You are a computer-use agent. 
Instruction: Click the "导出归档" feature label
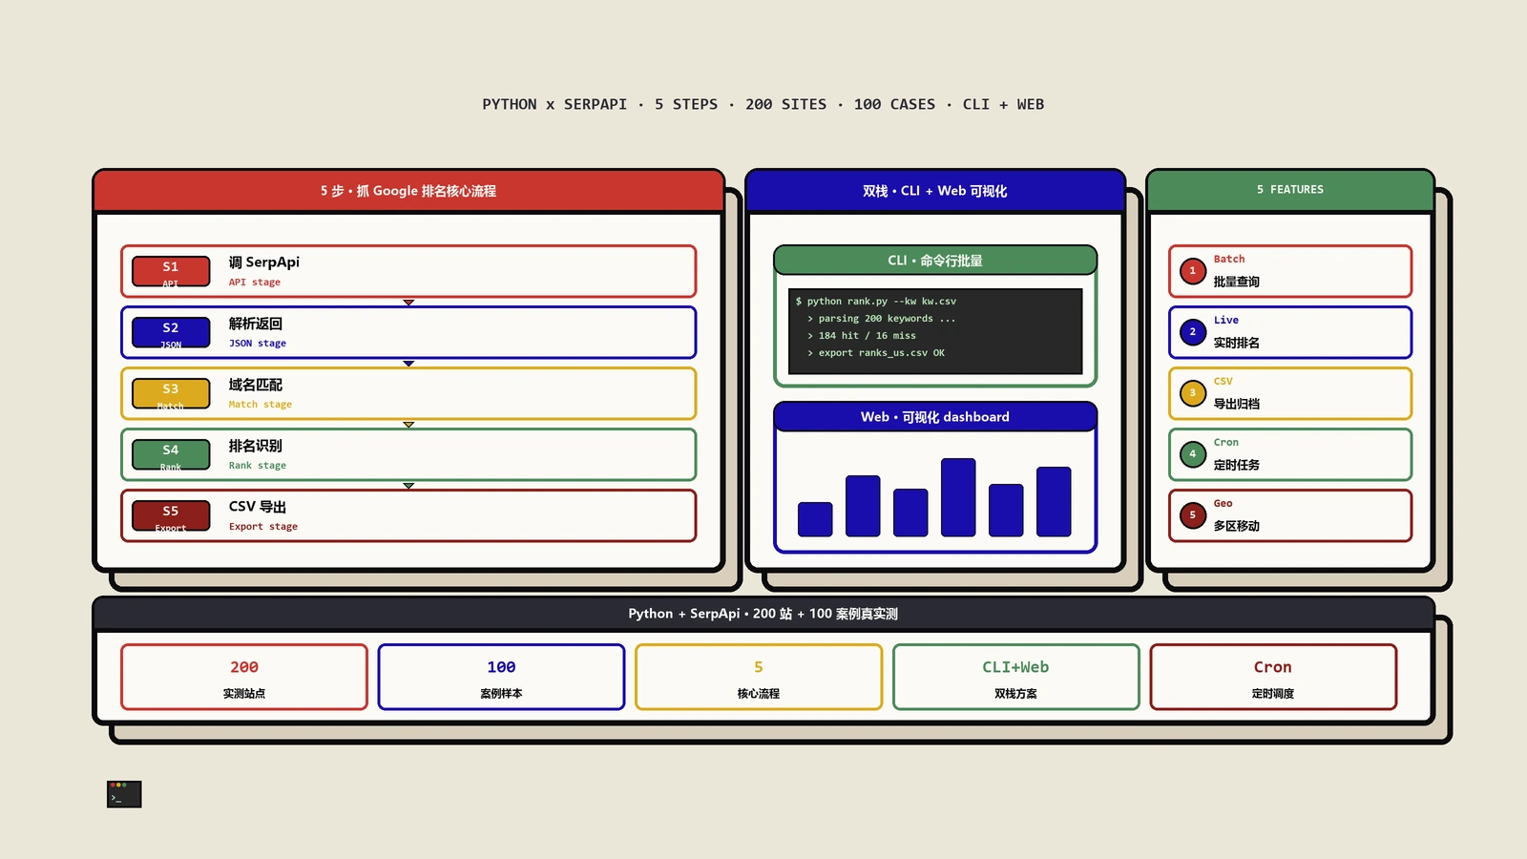pos(1237,404)
